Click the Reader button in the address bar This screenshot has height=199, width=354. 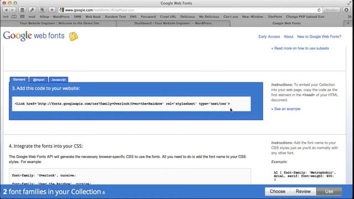point(331,10)
